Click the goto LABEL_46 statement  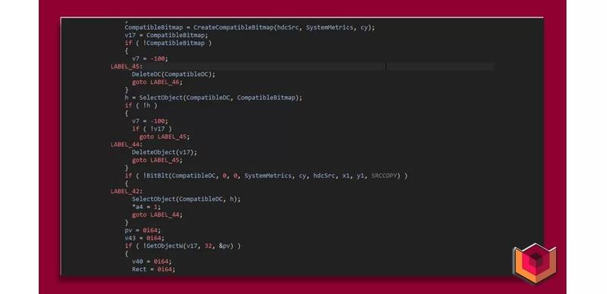point(157,82)
